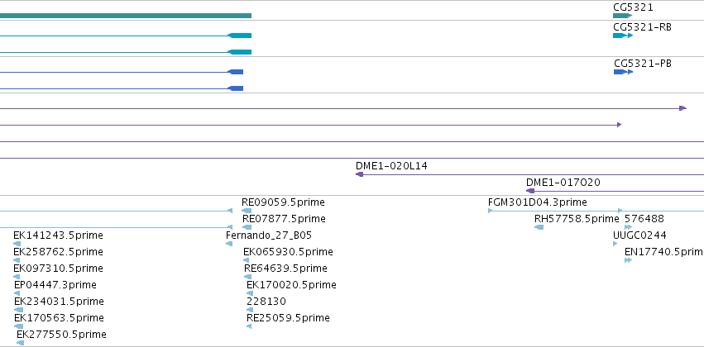Select the long teal gene bar
This screenshot has width=704, height=347.
point(126,16)
